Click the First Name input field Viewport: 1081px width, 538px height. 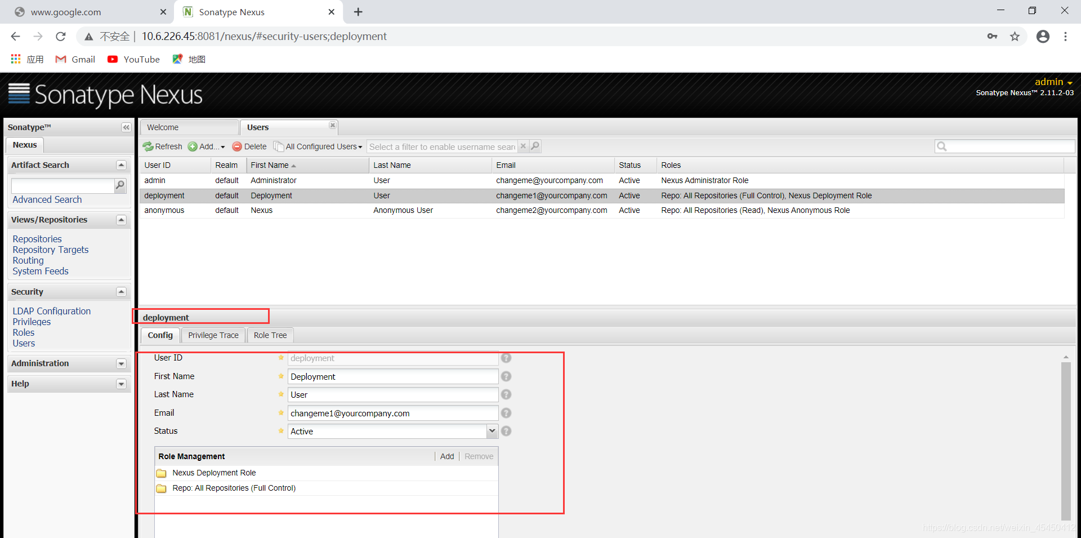coord(393,376)
